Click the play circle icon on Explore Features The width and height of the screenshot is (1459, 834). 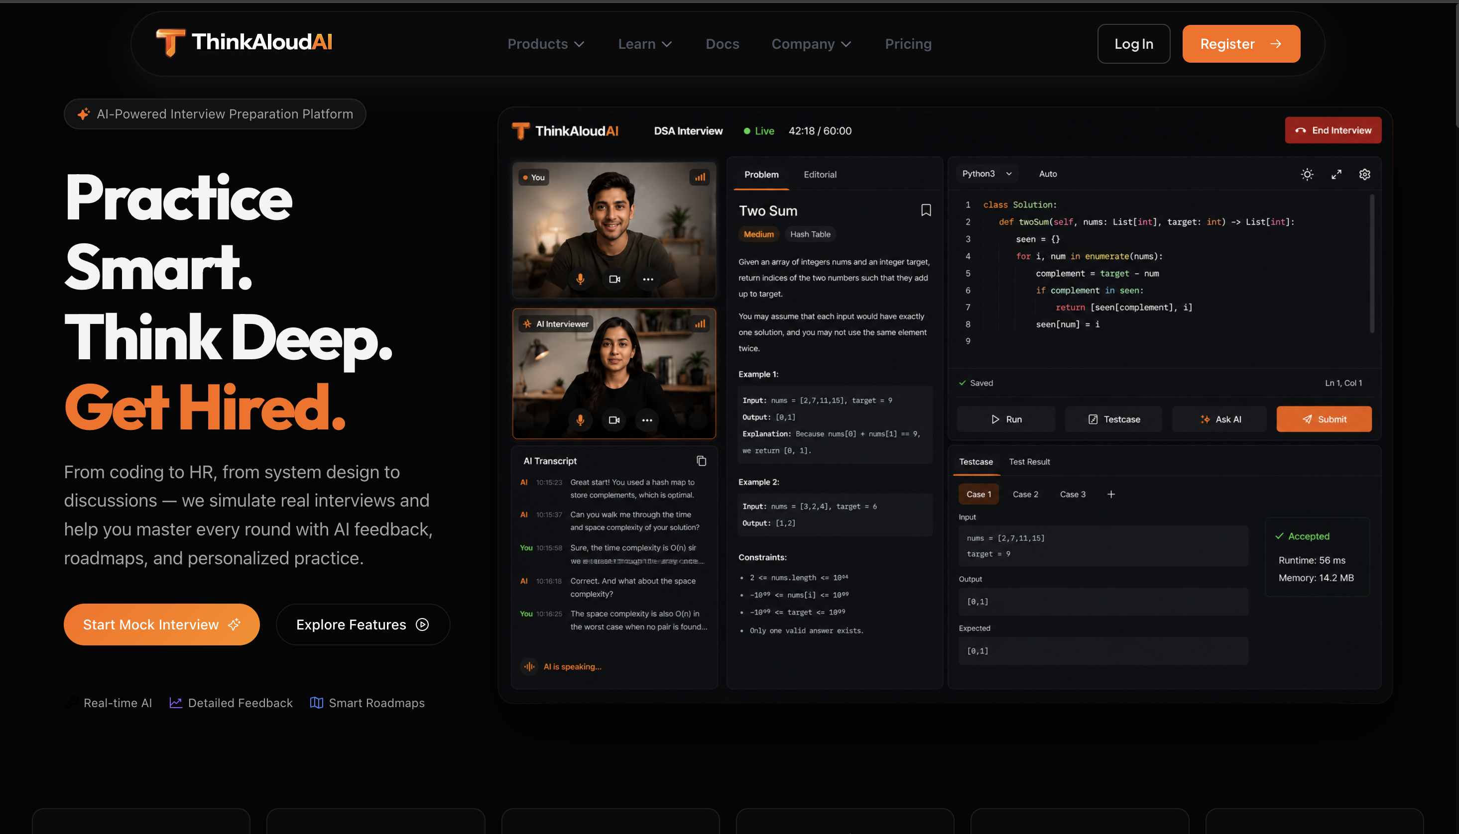point(422,625)
